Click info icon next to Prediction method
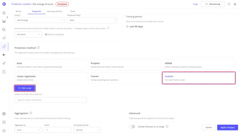241x135 pixels. click(x=39, y=48)
